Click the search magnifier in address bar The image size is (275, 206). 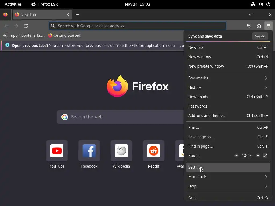[x=53, y=26]
